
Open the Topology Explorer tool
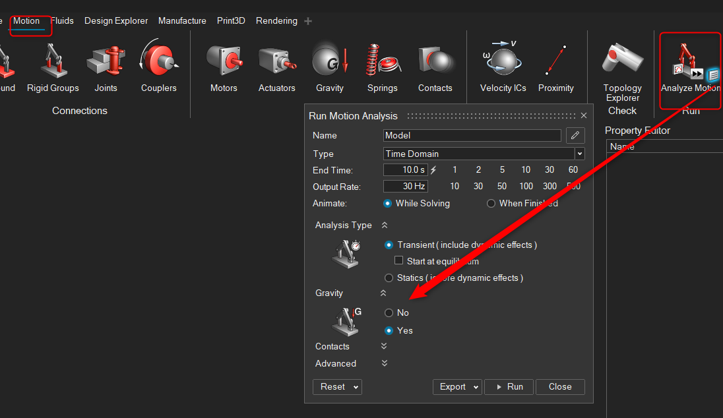(x=623, y=73)
